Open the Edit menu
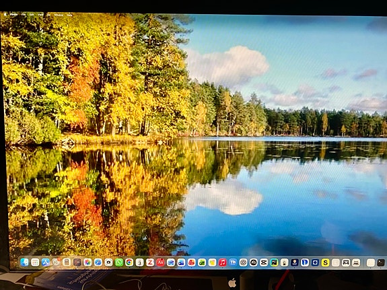The width and height of the screenshot is (387, 290). point(32,15)
